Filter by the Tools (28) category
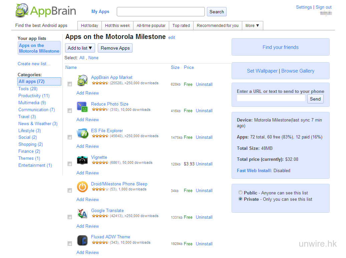This screenshot has height=258, width=346. (28, 89)
